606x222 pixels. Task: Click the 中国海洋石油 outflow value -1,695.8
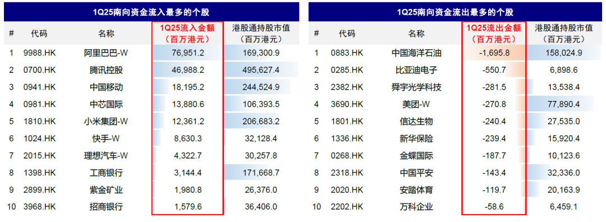(x=494, y=53)
